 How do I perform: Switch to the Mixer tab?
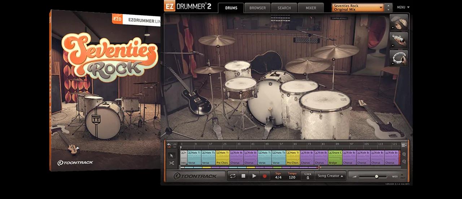[x=311, y=8]
